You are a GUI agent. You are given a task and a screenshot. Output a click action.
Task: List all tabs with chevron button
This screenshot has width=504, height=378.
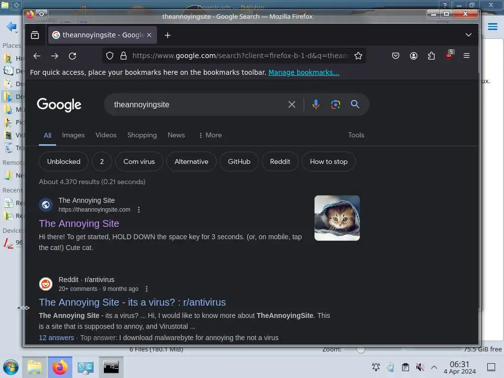[469, 35]
